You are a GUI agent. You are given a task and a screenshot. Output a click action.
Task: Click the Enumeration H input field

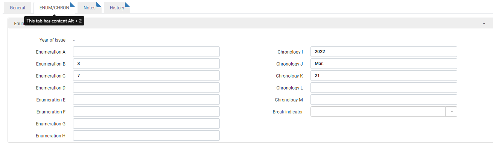tap(146, 136)
